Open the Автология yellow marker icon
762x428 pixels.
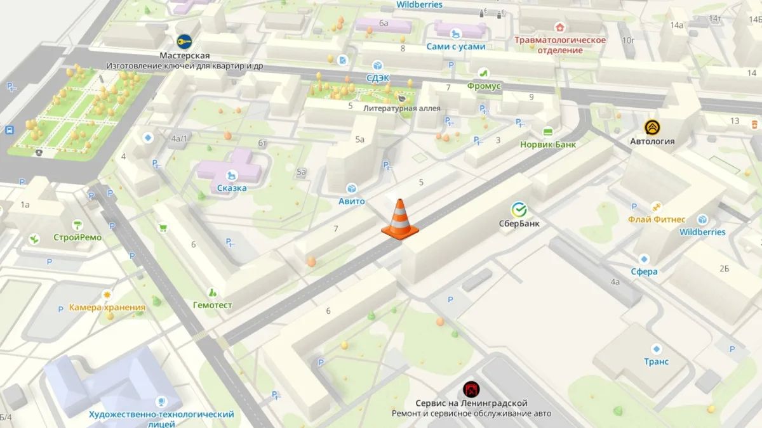652,127
